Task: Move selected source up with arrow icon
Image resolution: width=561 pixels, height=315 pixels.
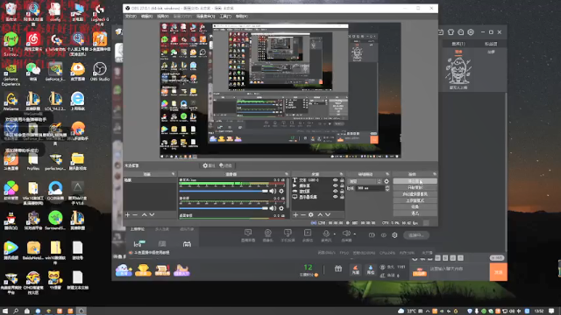Action: [x=320, y=214]
